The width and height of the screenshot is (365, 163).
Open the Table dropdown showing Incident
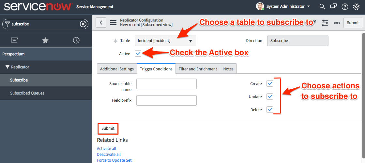click(165, 41)
